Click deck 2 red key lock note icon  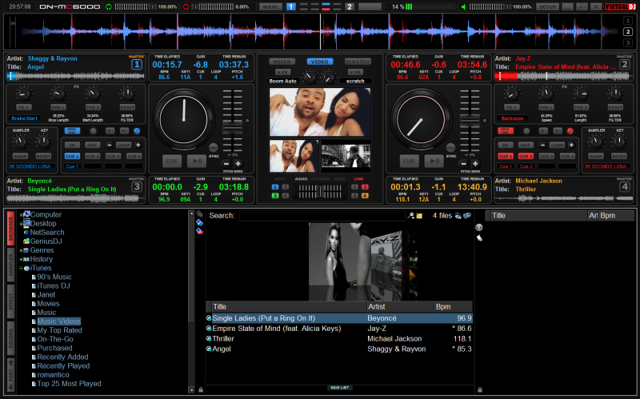570,131
